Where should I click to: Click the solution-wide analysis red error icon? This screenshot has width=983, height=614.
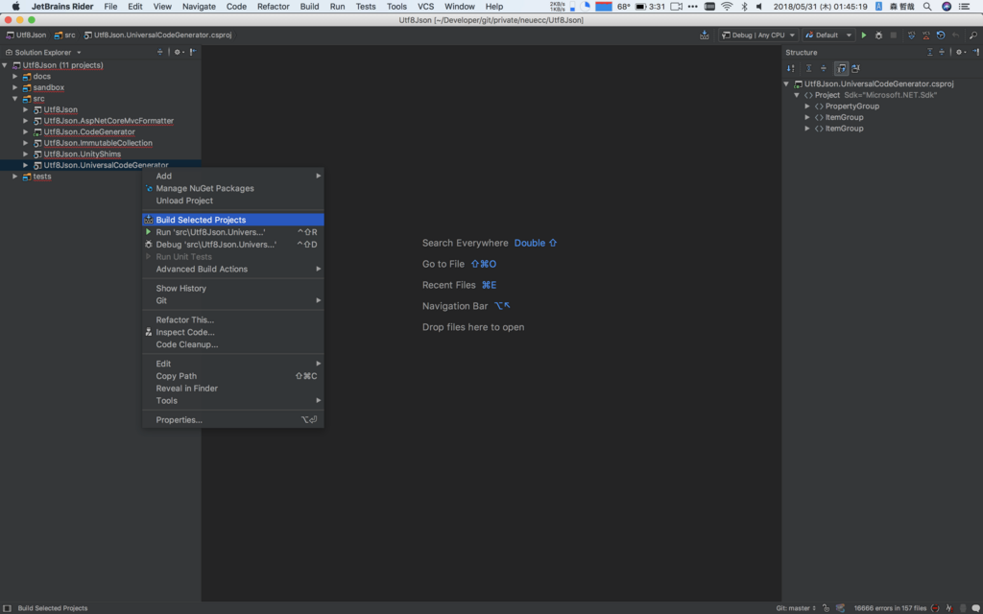[935, 607]
